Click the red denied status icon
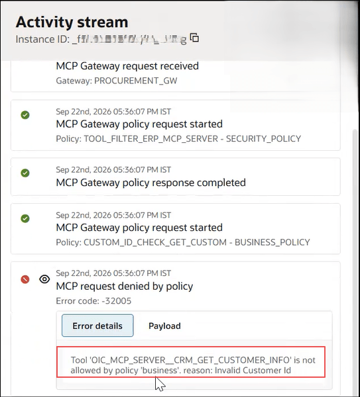Screen dimensions: 360x397 [25, 279]
